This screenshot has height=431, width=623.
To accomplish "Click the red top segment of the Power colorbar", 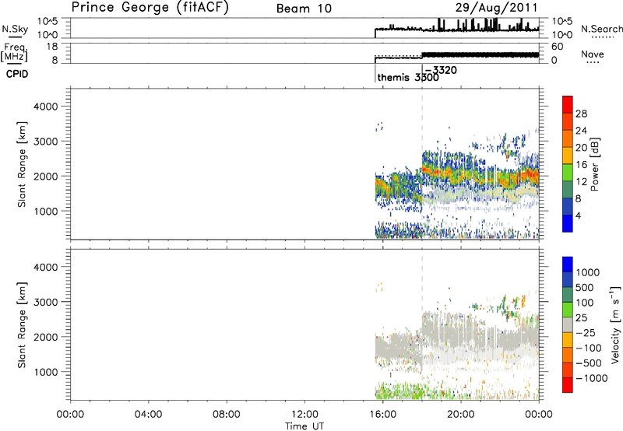I will point(568,104).
